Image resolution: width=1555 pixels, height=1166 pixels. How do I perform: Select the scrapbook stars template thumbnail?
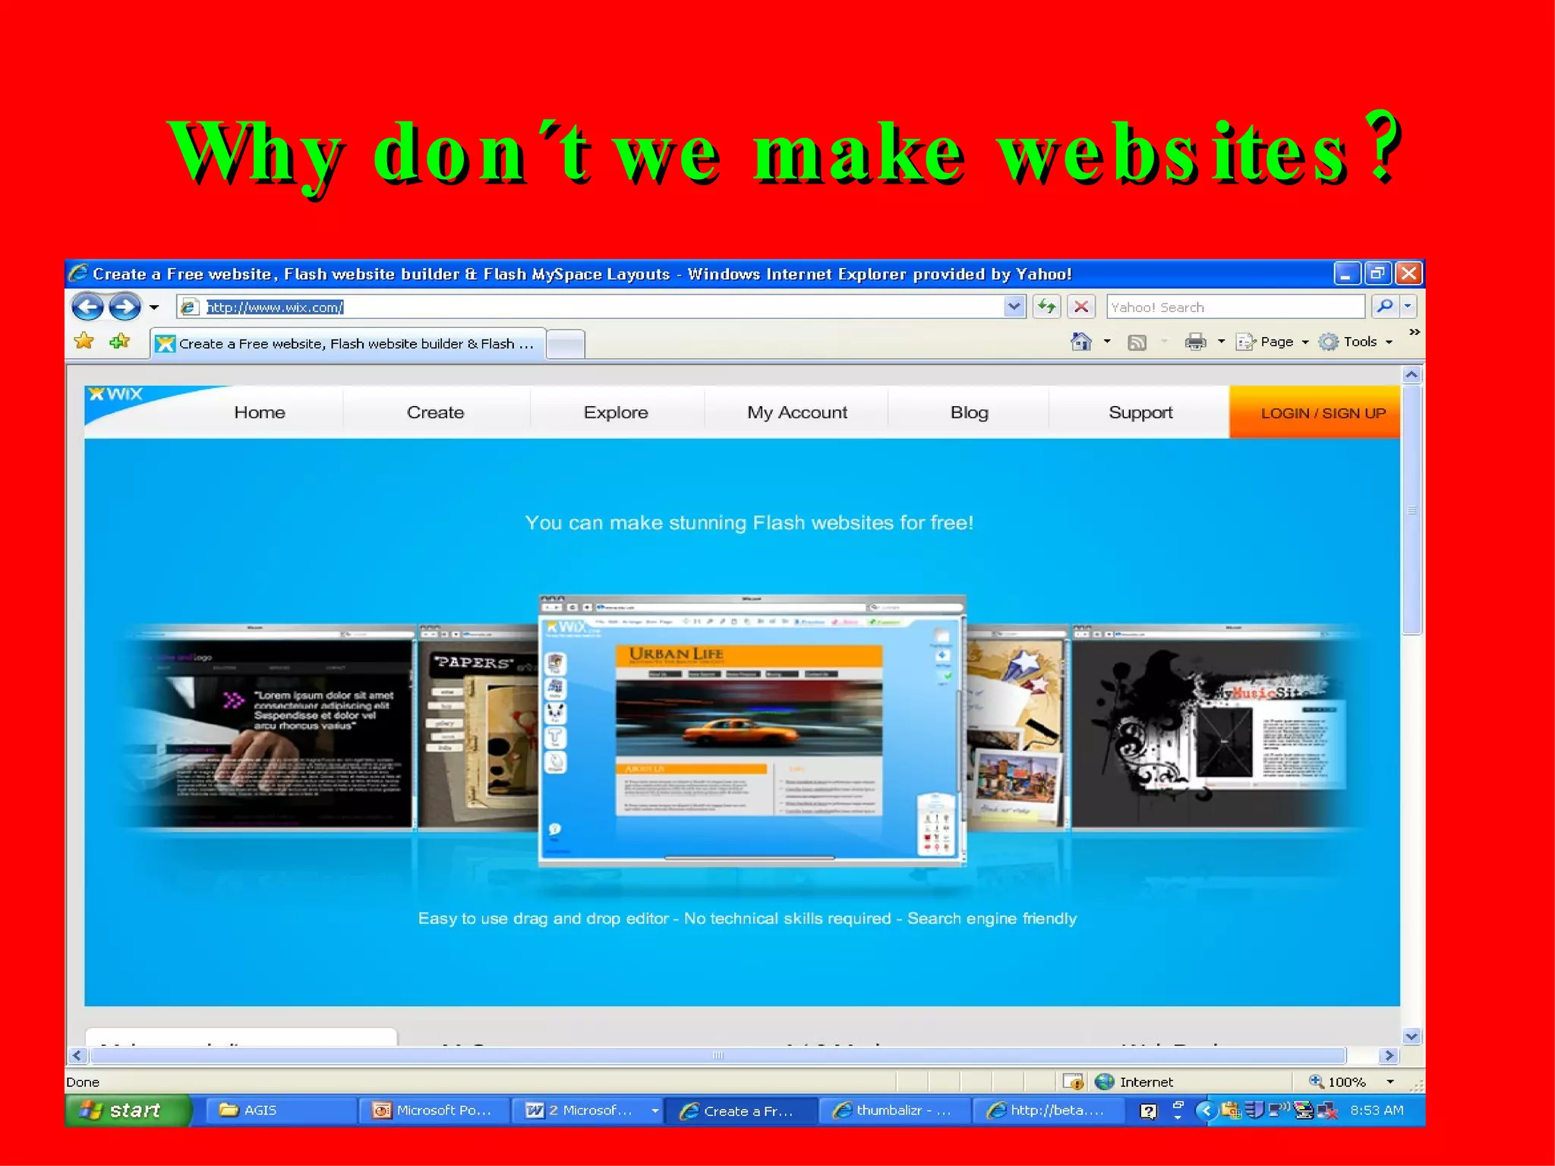pos(1017,727)
